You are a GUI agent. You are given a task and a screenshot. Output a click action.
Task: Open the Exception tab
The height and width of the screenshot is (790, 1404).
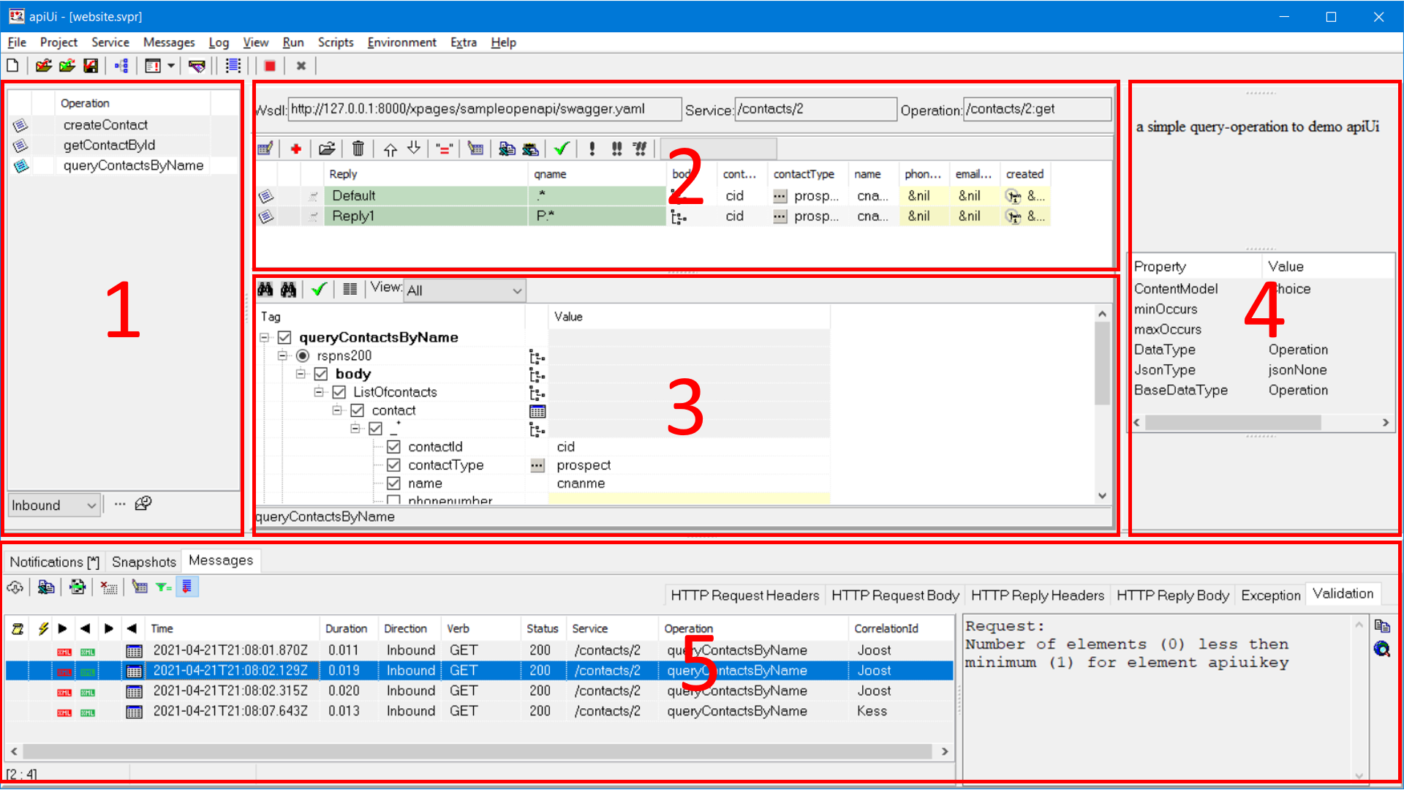coord(1270,595)
